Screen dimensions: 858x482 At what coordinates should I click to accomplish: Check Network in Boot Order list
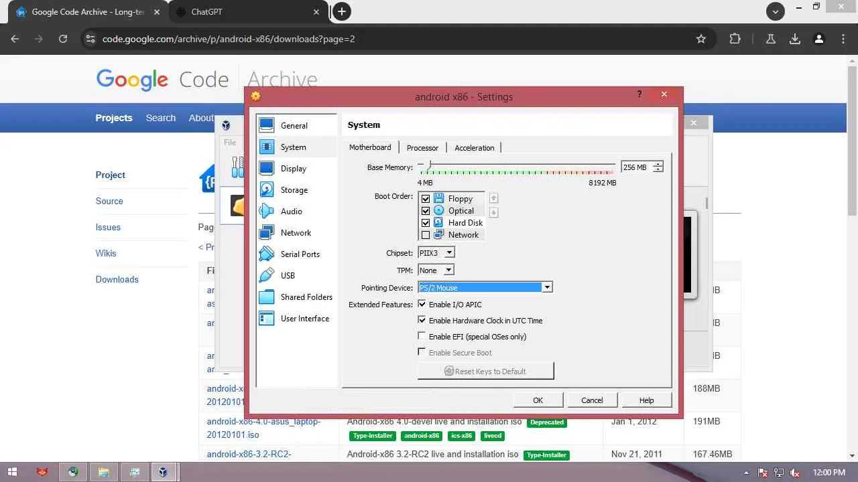(x=425, y=235)
